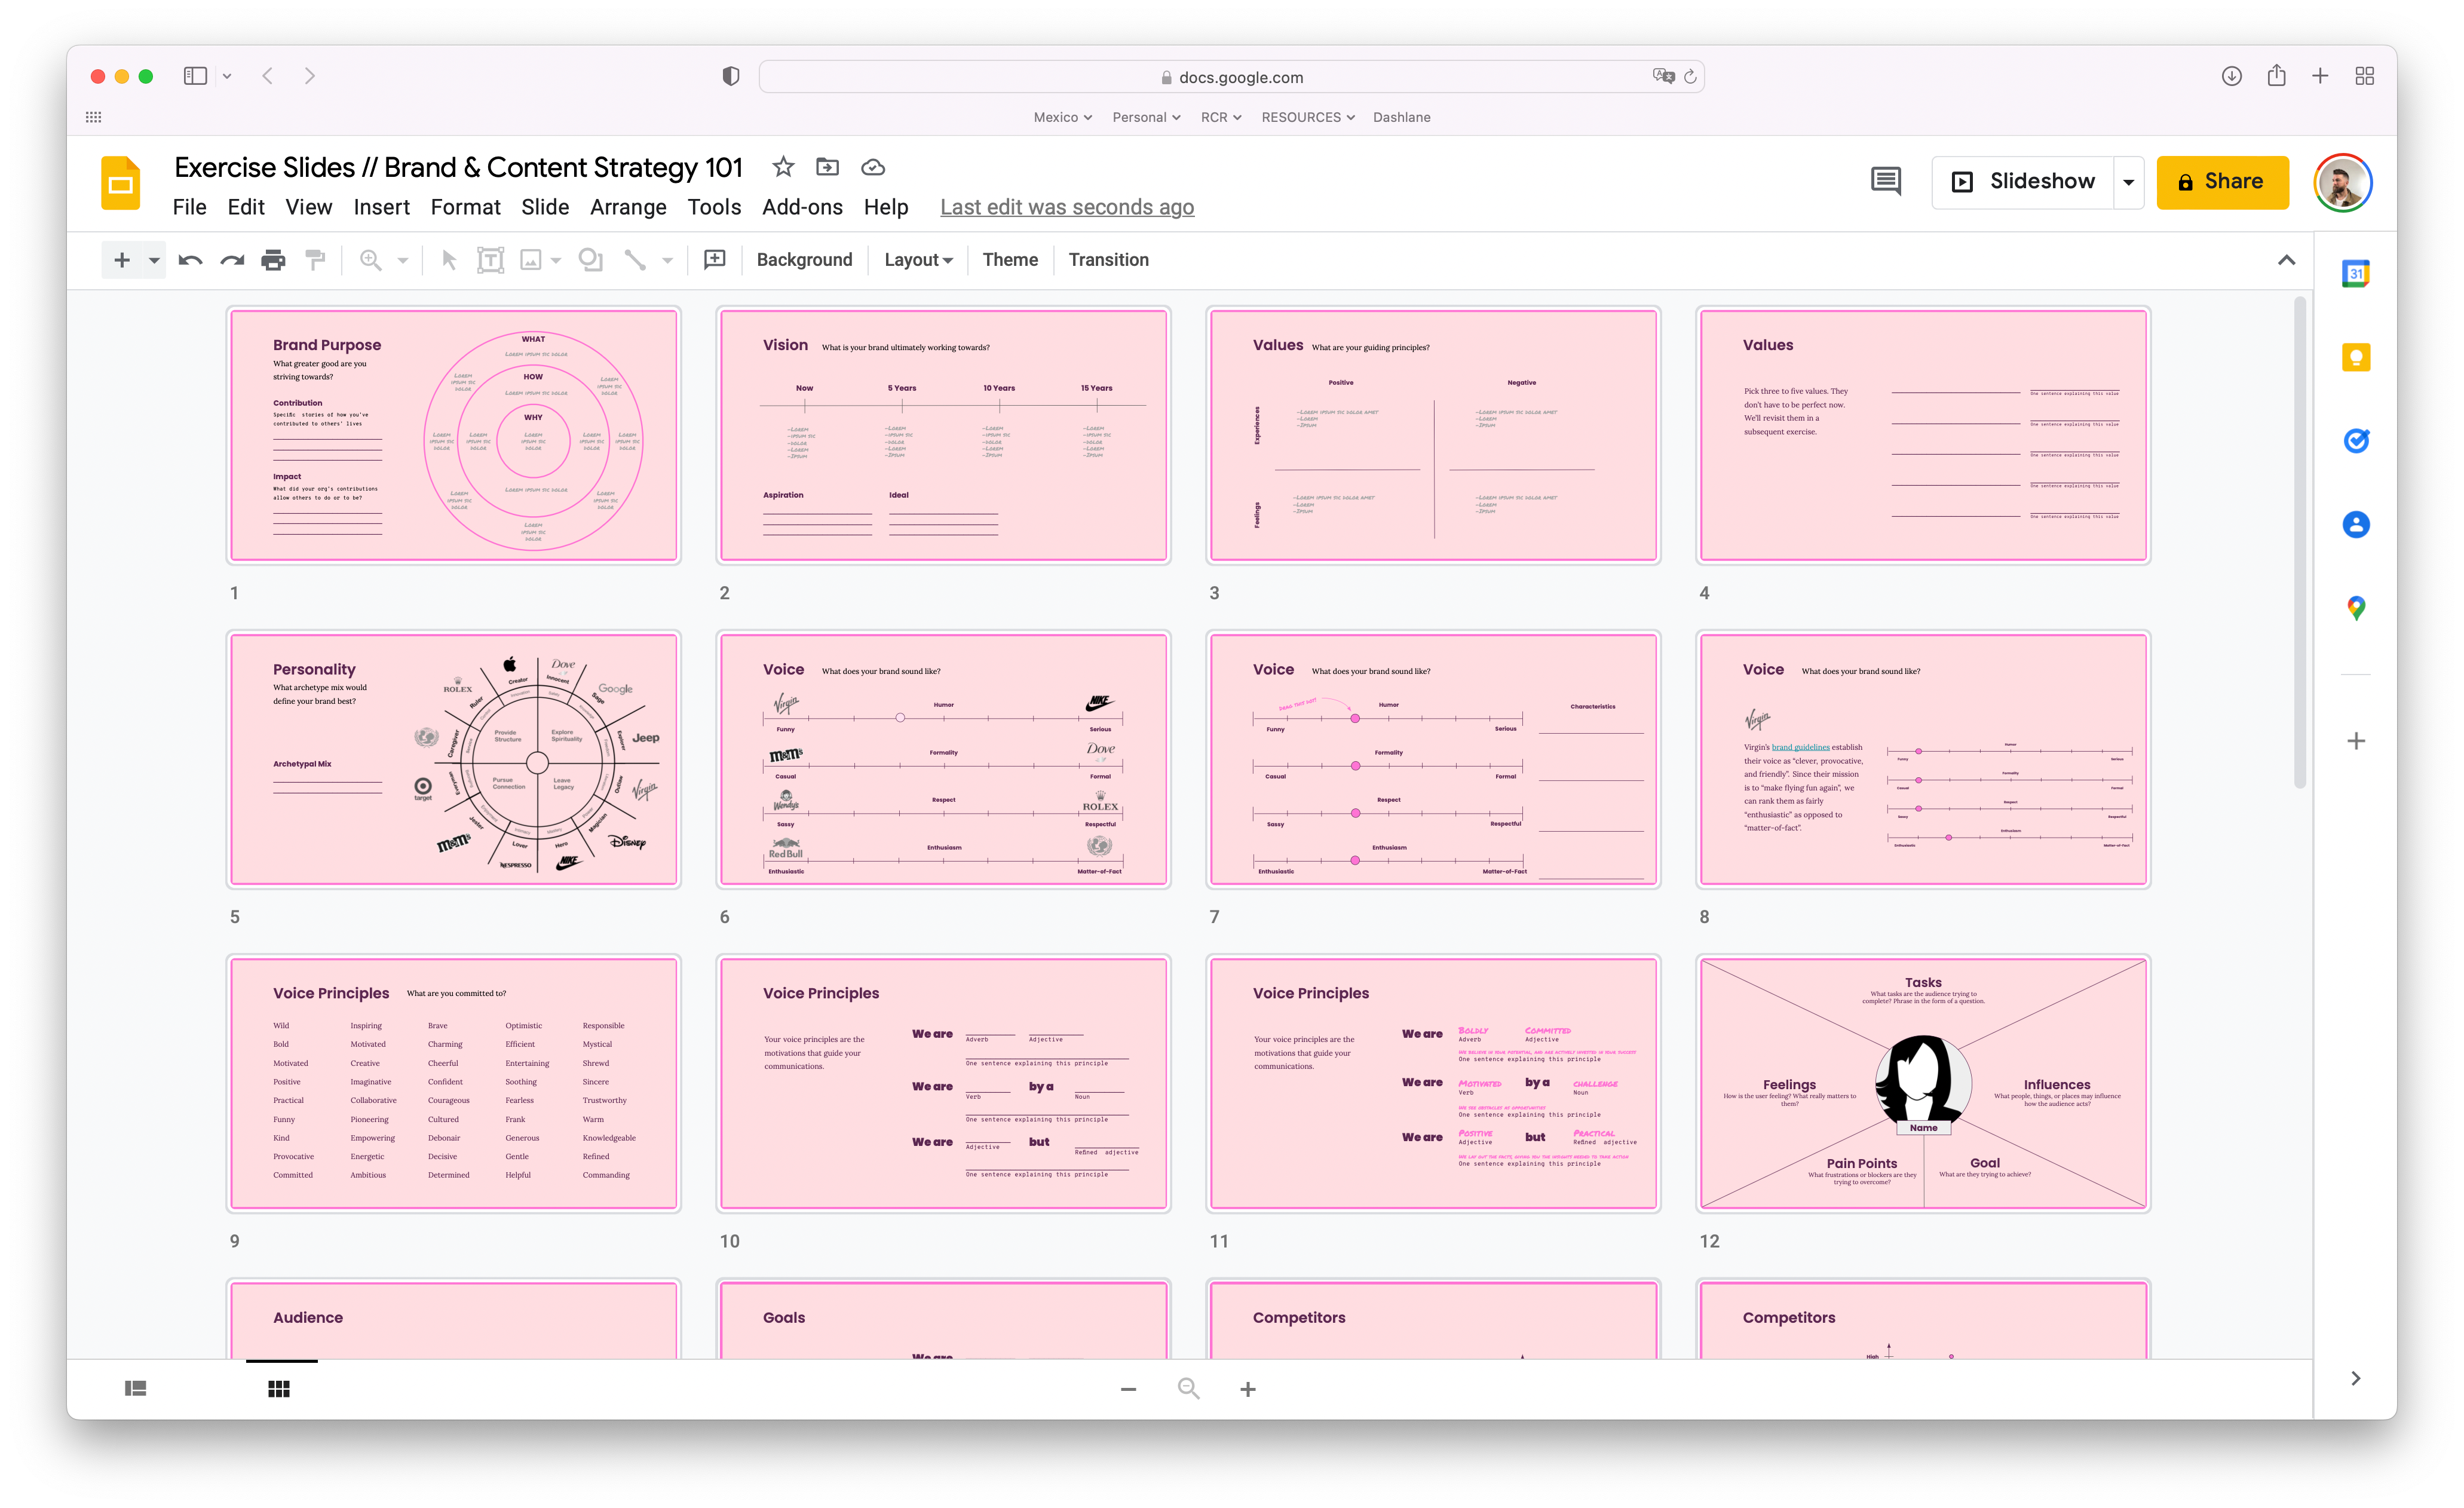
Task: Open the Google account avatar
Action: [x=2342, y=183]
